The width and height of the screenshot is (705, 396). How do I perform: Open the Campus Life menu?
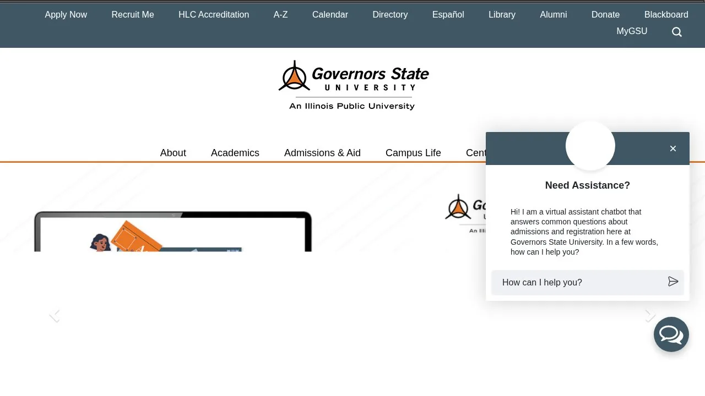pyautogui.click(x=413, y=153)
